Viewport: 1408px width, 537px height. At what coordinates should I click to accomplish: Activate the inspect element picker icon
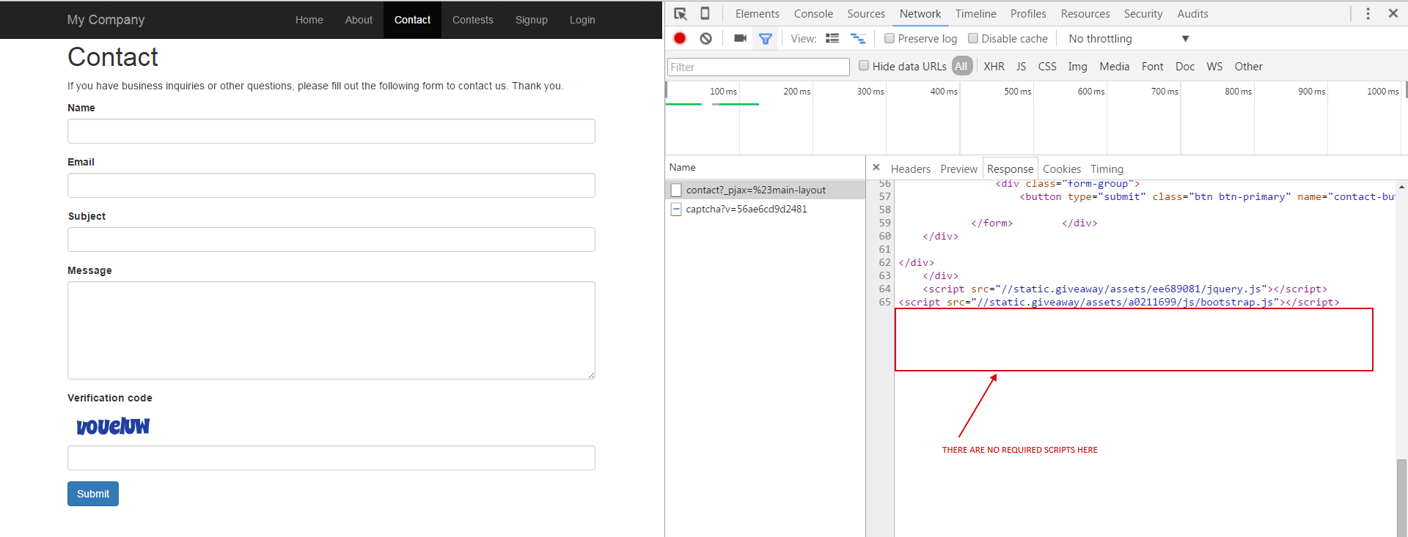point(681,14)
